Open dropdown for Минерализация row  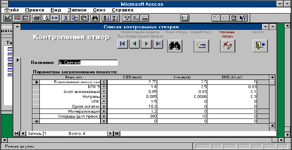104,111
